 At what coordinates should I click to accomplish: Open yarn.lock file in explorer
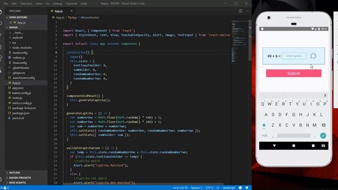(x=26, y=118)
